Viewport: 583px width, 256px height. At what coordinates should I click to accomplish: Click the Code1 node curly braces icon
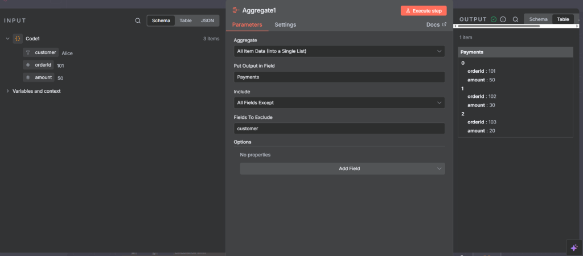[18, 39]
